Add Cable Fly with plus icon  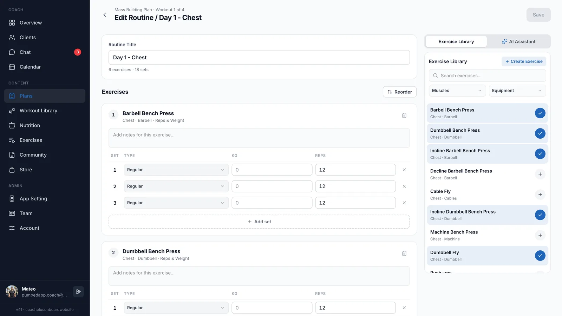click(540, 195)
